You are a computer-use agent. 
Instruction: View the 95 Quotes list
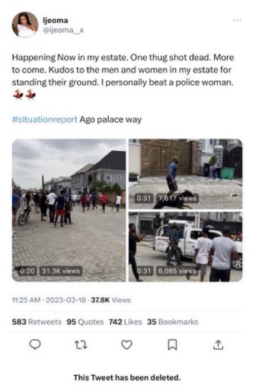pyautogui.click(x=85, y=322)
